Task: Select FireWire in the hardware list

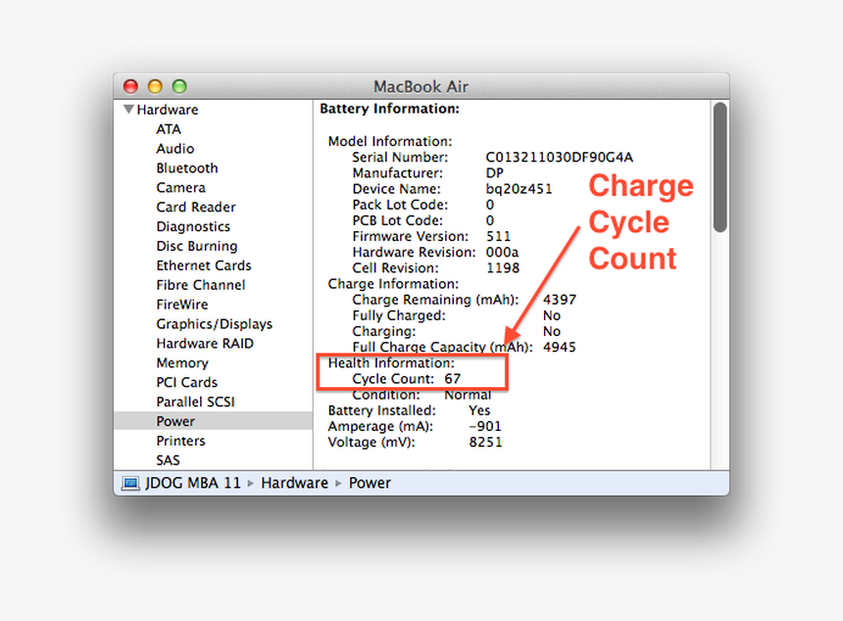Action: click(181, 305)
